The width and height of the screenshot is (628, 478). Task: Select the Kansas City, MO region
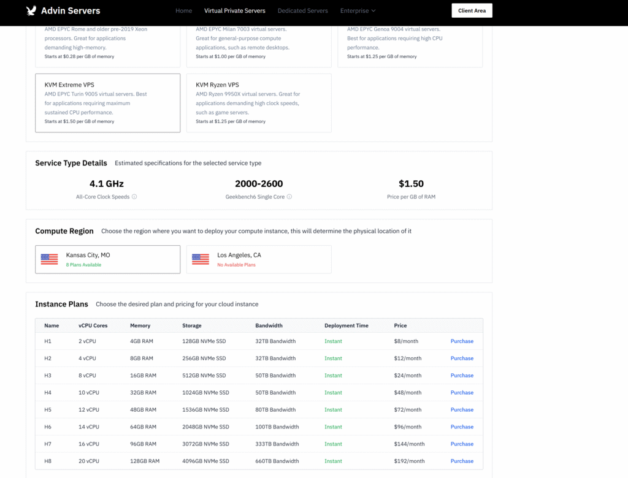tap(107, 259)
